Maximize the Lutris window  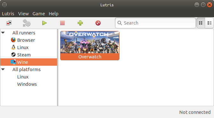(x=203, y=5)
